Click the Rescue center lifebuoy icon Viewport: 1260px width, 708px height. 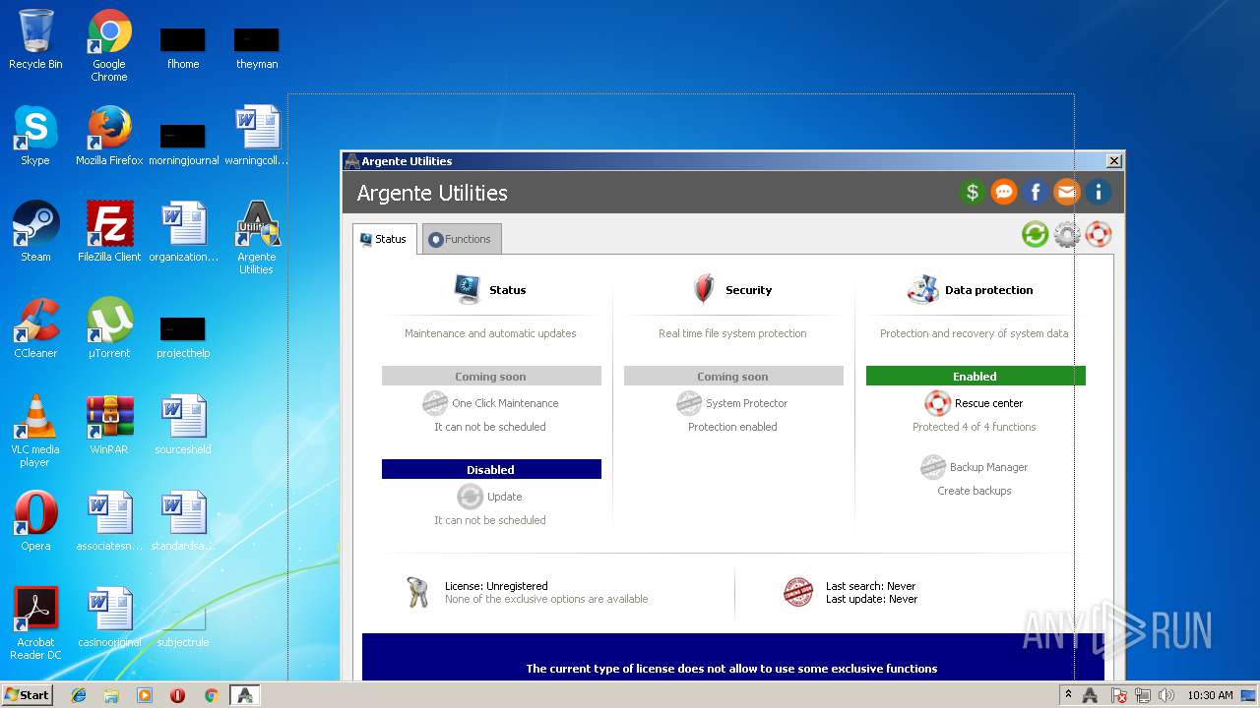[938, 403]
